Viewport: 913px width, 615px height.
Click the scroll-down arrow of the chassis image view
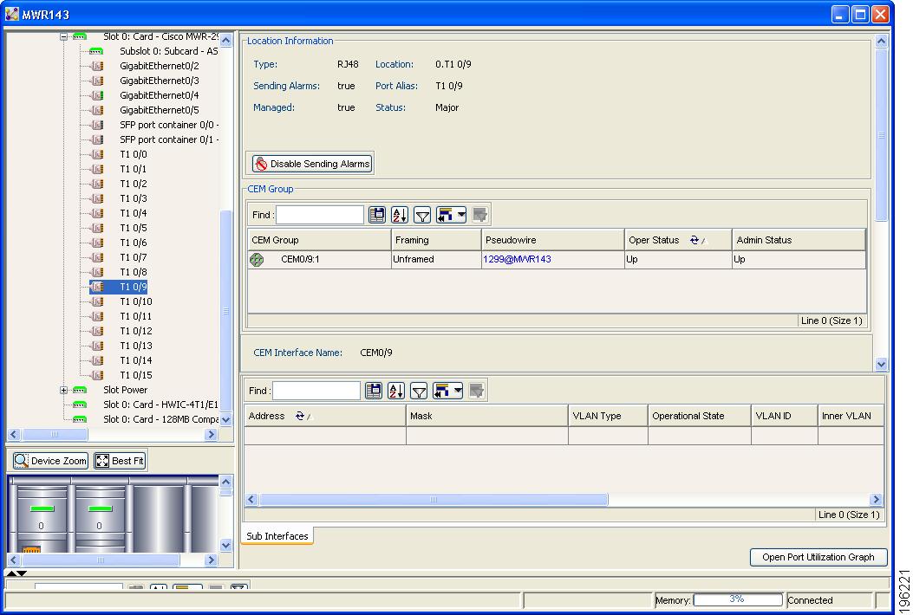[226, 545]
